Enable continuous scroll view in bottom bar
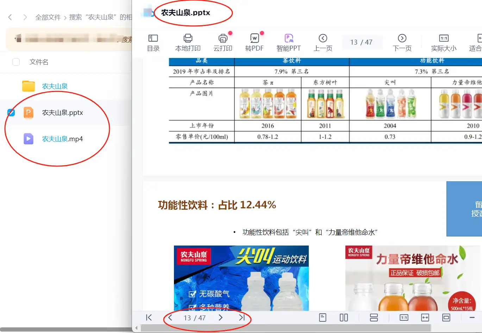This screenshot has width=482, height=333. (374, 318)
